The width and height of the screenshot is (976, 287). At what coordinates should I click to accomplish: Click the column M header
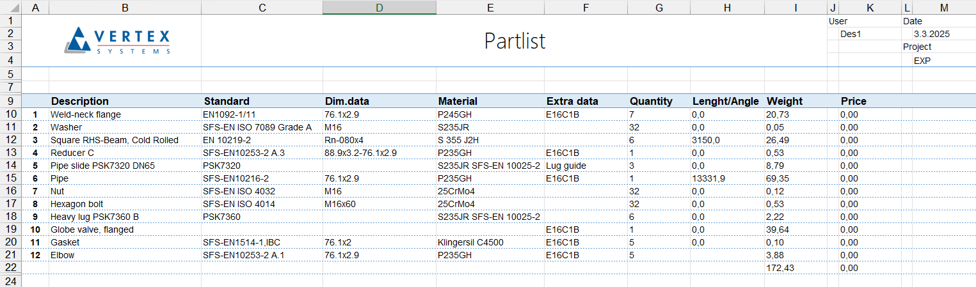[944, 7]
